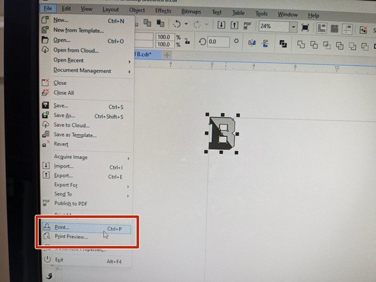376x282 pixels.
Task: Open the Bitmaps menu
Action: pyautogui.click(x=191, y=11)
